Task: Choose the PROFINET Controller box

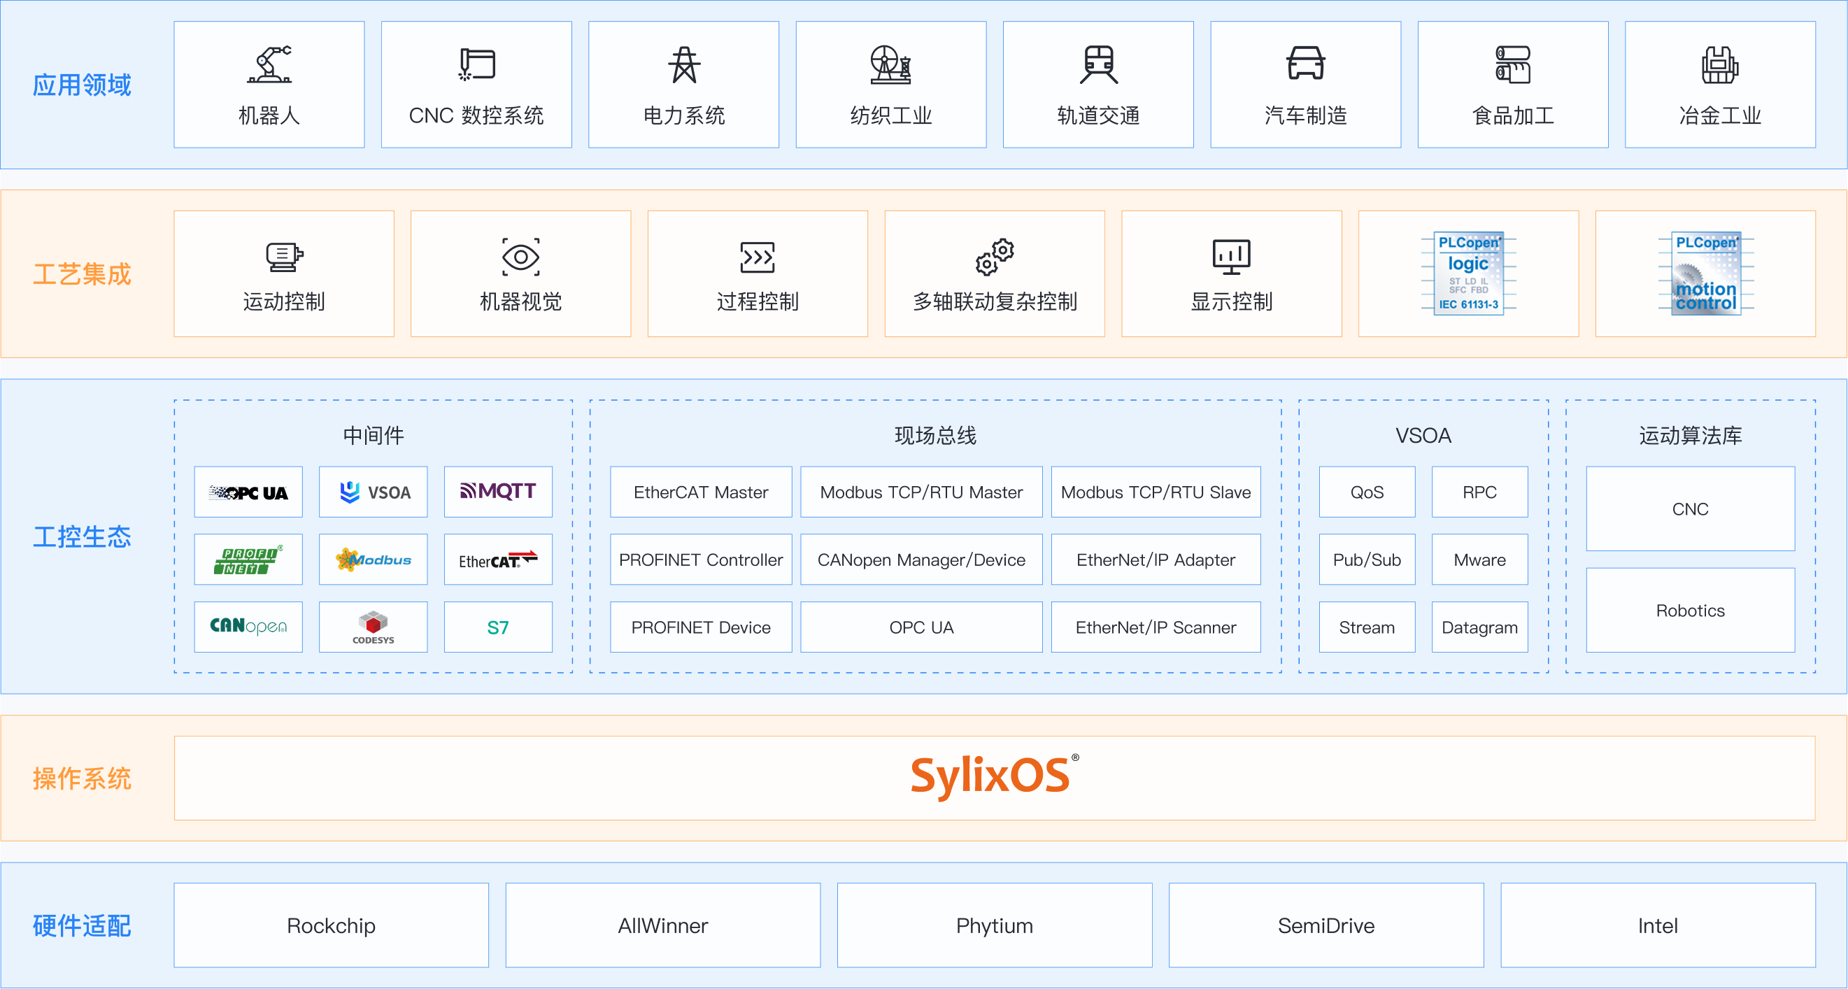Action: click(x=701, y=560)
